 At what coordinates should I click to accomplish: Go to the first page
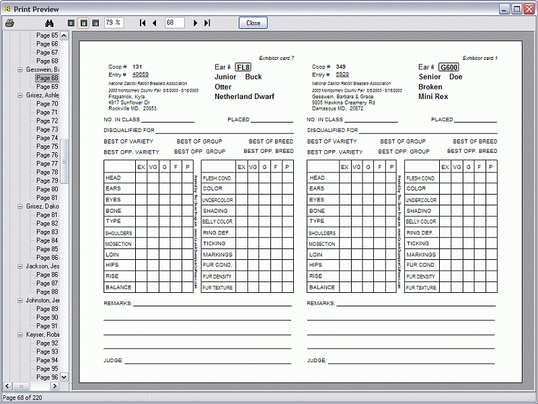[x=143, y=23]
